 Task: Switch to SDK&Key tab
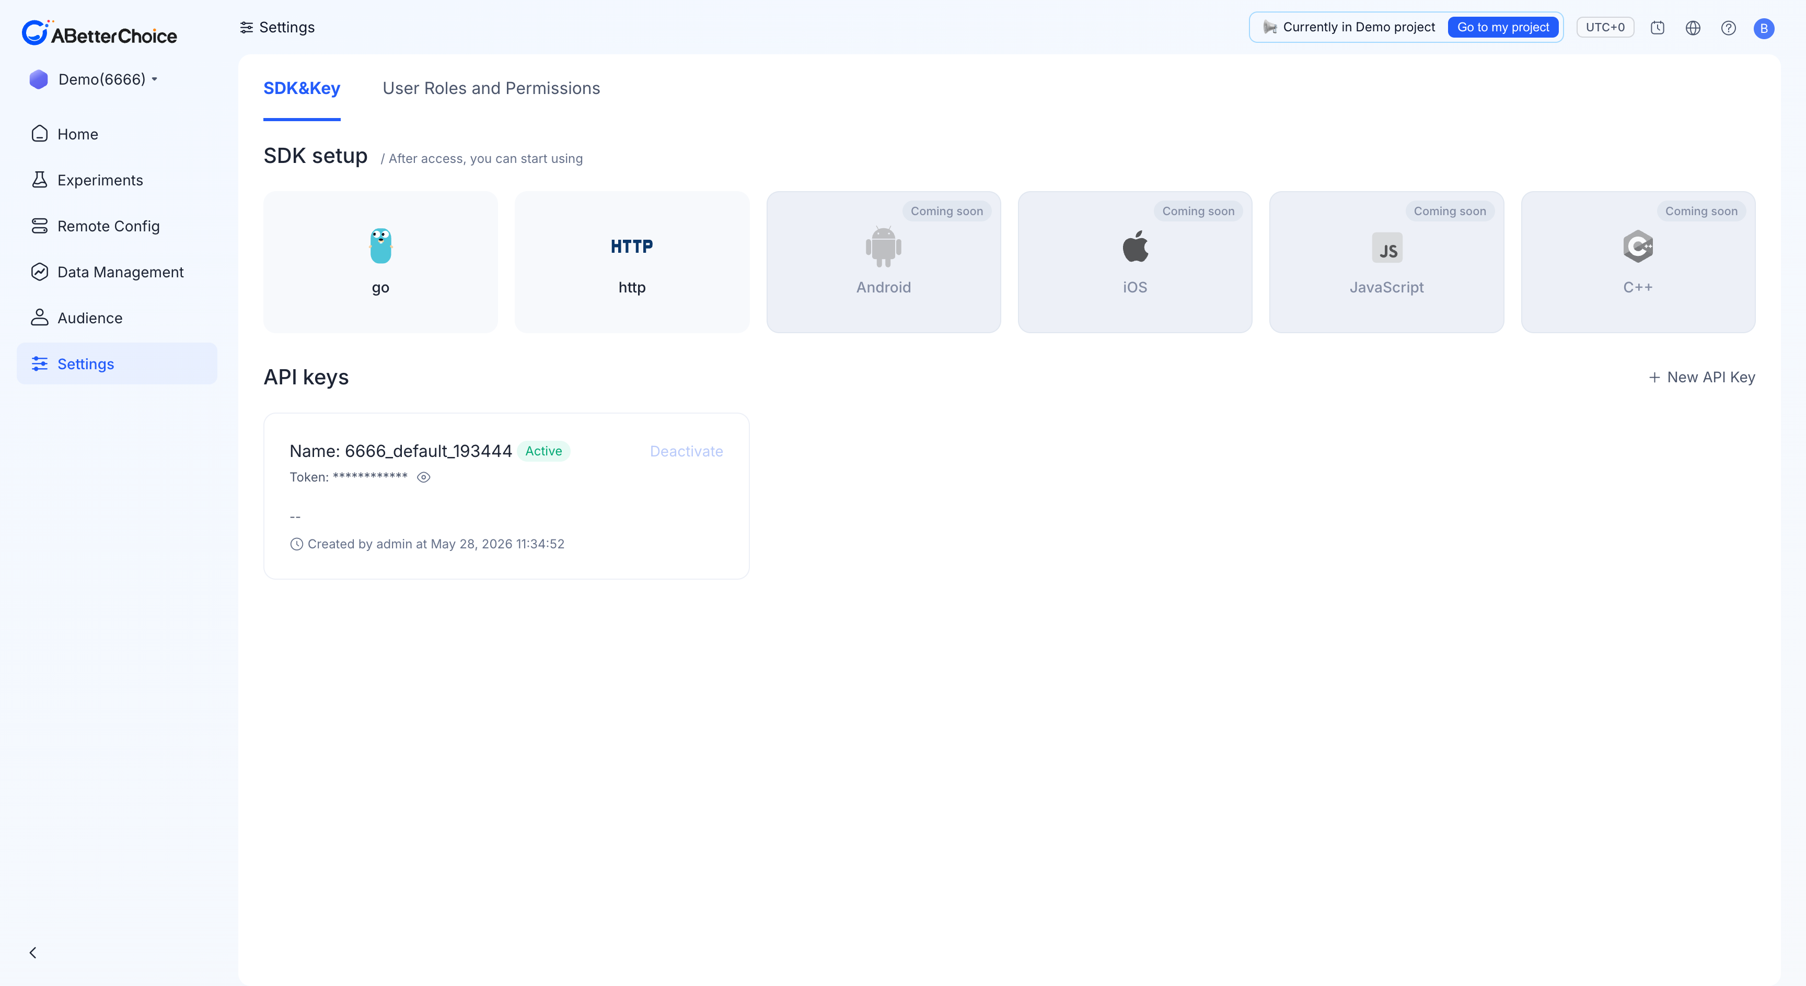click(x=302, y=88)
